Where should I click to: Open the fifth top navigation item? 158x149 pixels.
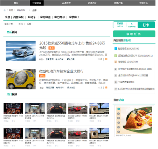point(118,3)
